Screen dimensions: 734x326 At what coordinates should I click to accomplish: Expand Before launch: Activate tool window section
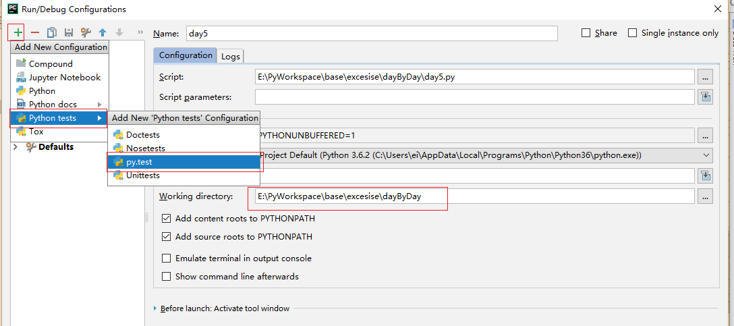click(x=155, y=308)
